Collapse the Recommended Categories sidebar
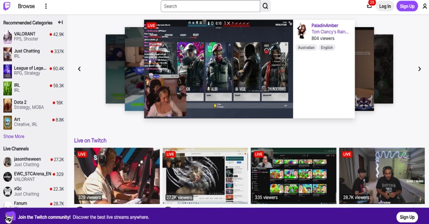This screenshot has height=224, width=429. (x=61, y=22)
